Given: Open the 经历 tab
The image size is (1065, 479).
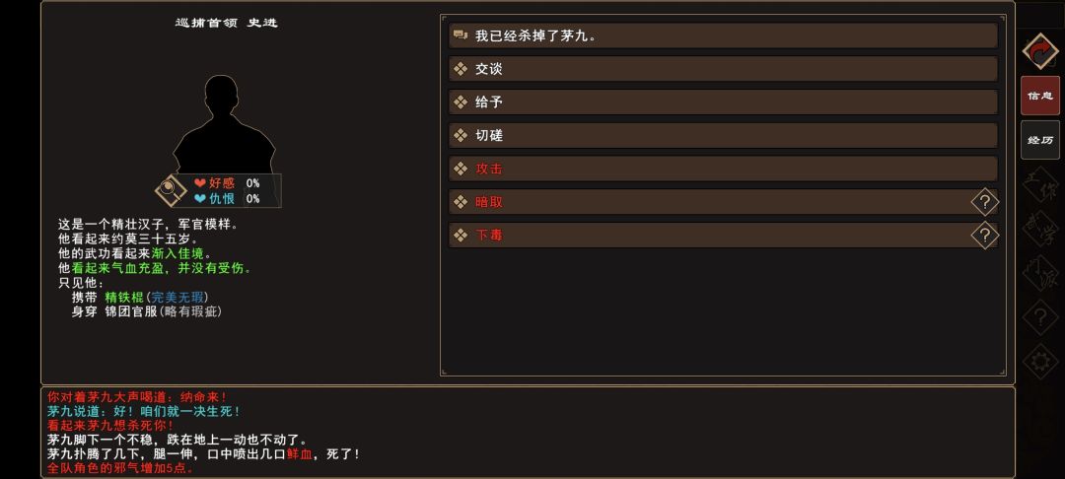Looking at the screenshot, I should pyautogui.click(x=1039, y=140).
